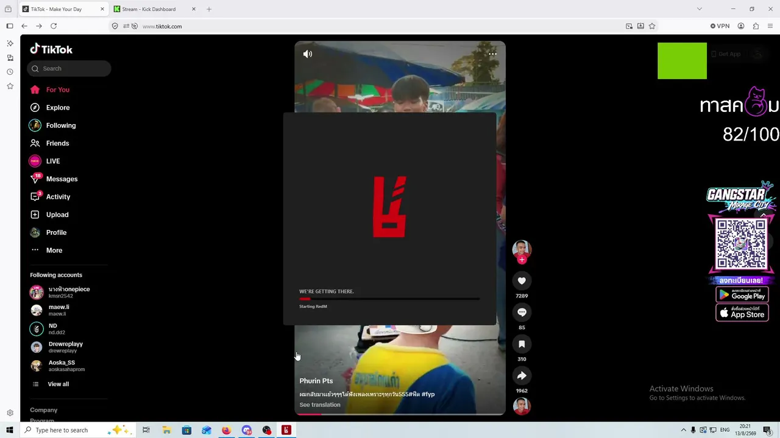This screenshot has width=780, height=438.
Task: Open the Windows Start menu
Action: 9,430
